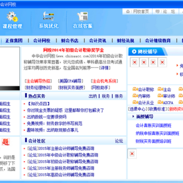Click second broken image under 网校辅导
The image size is (183, 183).
click(x=144, y=63)
